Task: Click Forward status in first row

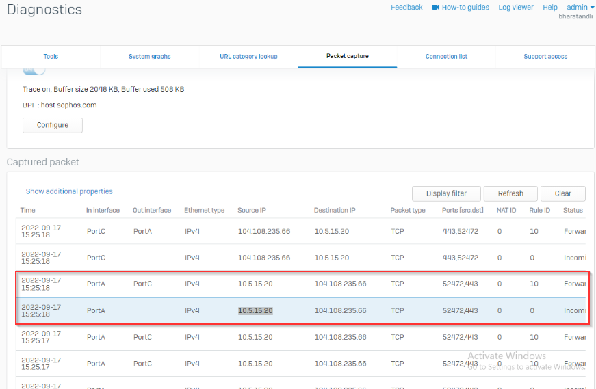Action: point(575,231)
